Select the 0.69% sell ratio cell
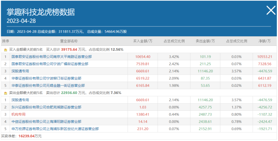Screen dimensions: 278x141 pyautogui.click(x=236, y=129)
